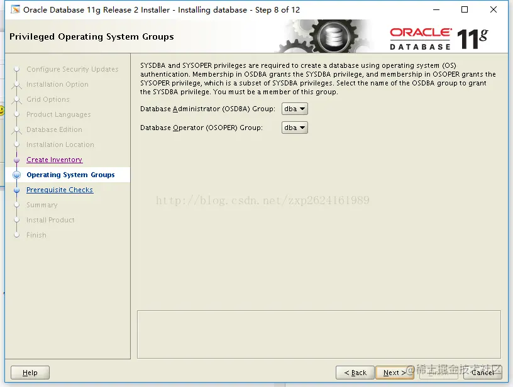Click the Configure Security Updates step
The image size is (513, 387).
click(72, 69)
